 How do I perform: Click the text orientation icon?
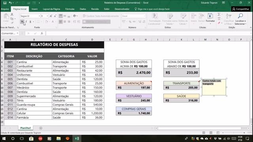75,16
